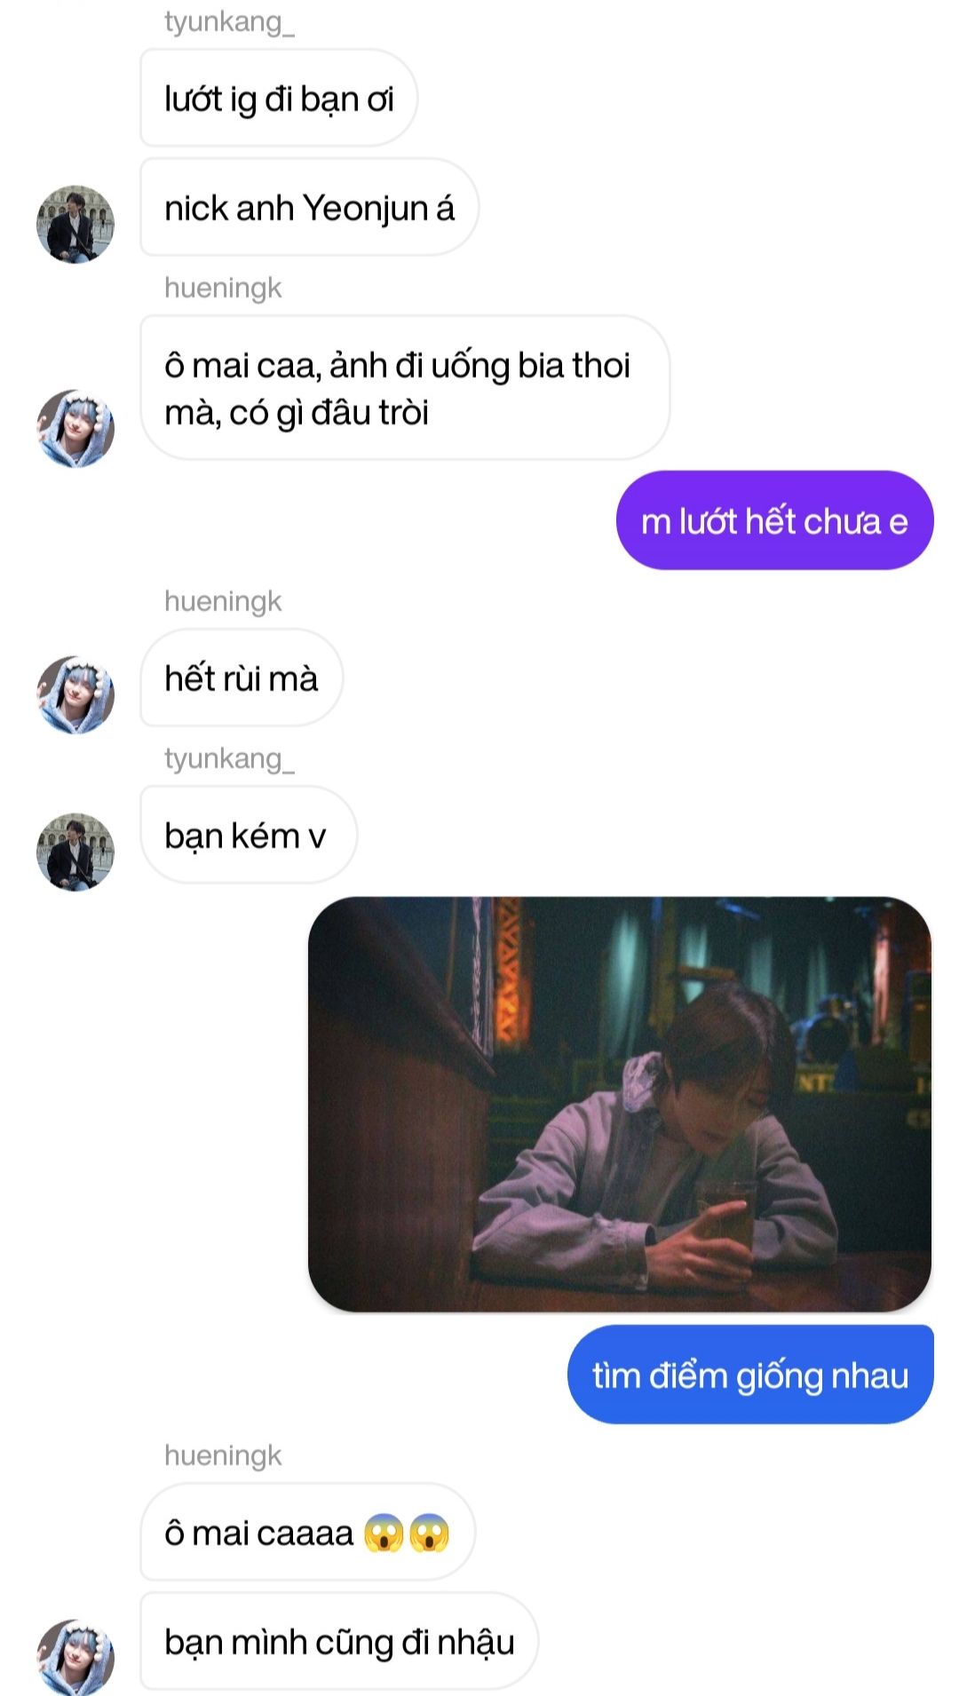Open hueningk username above 'ô mai caaaa'
This screenshot has height=1696, width=959.
(223, 1455)
